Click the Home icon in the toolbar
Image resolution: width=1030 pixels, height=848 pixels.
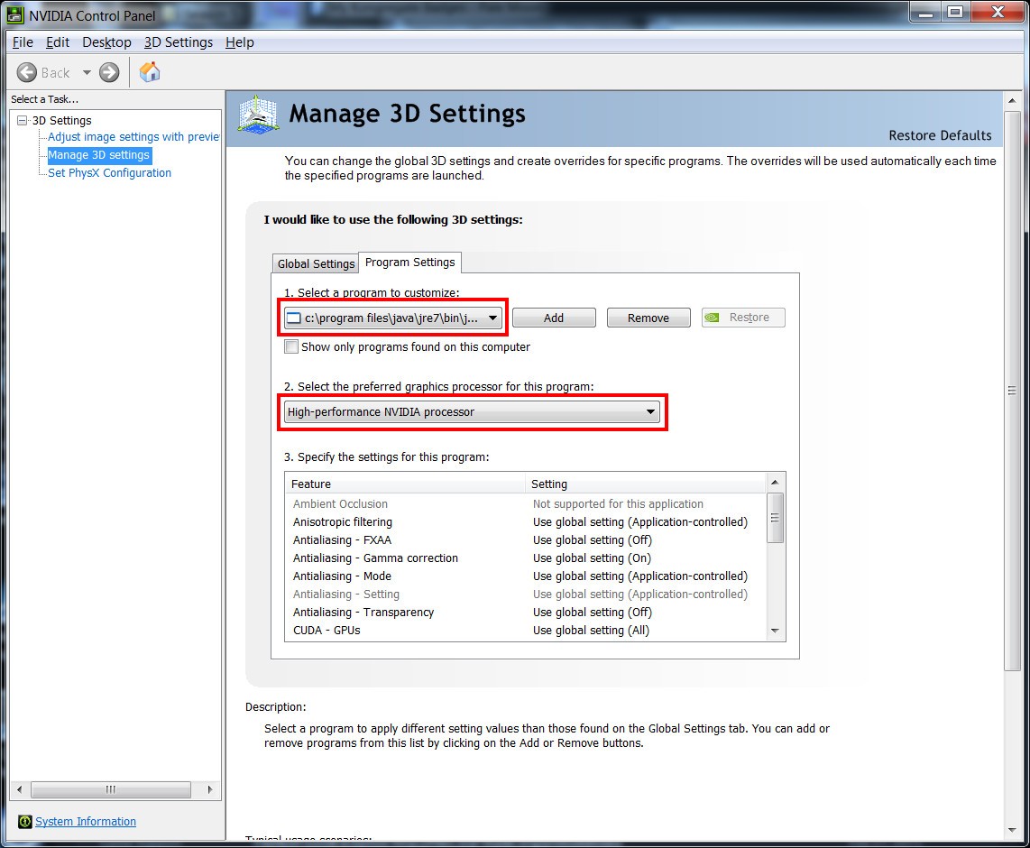click(150, 72)
